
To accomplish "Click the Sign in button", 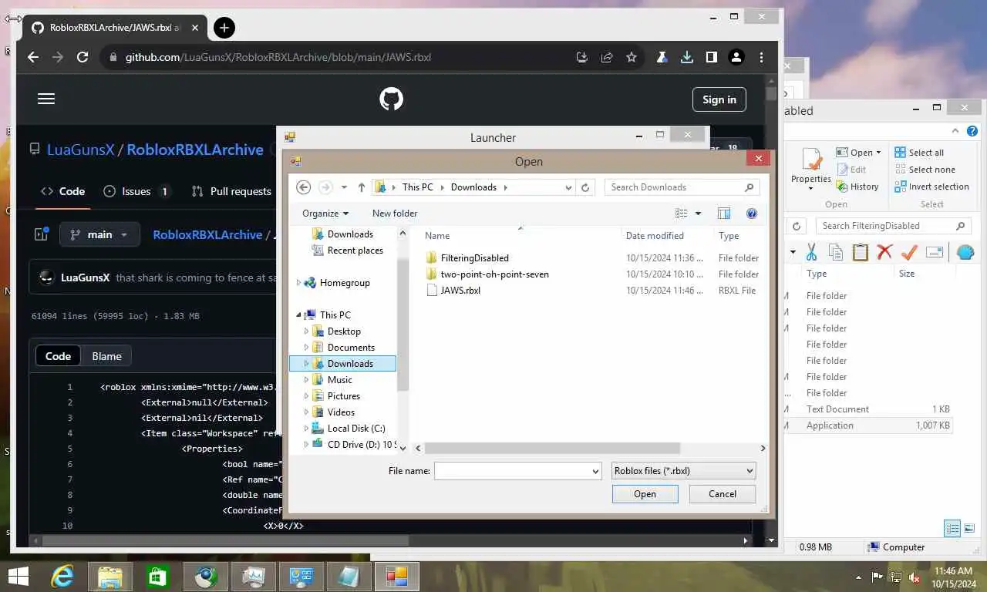I will click(x=719, y=99).
